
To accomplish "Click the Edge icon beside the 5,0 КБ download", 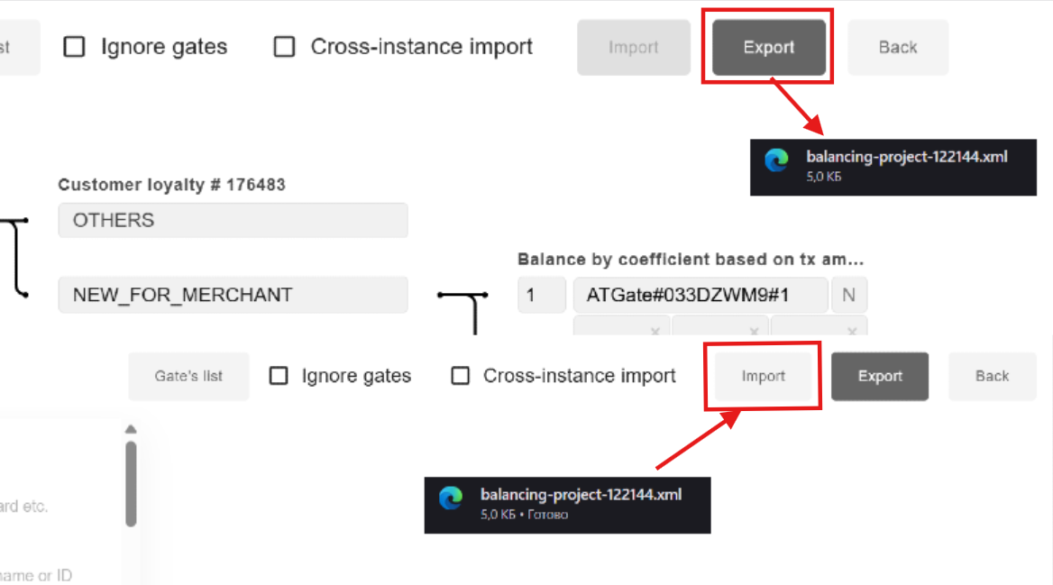I will 776,160.
